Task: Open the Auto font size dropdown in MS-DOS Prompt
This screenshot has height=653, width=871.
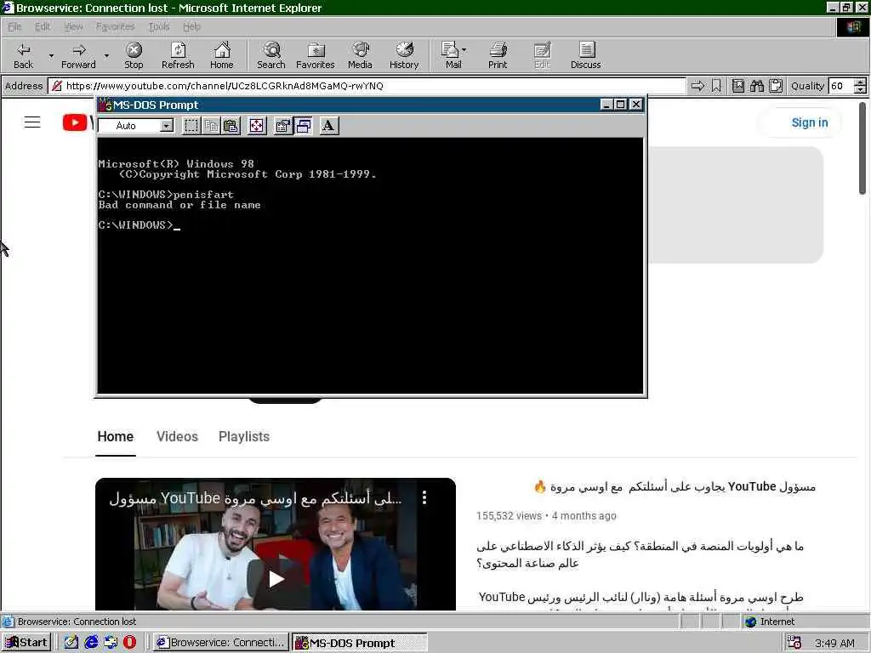Action: point(166,126)
